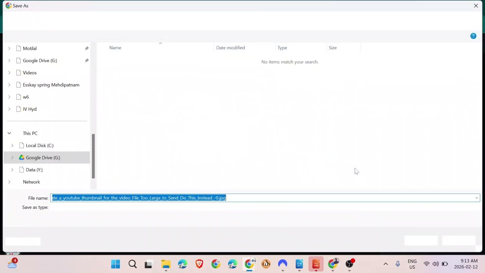The width and height of the screenshot is (485, 273).
Task: Open Task View from the taskbar
Action: pos(148,264)
